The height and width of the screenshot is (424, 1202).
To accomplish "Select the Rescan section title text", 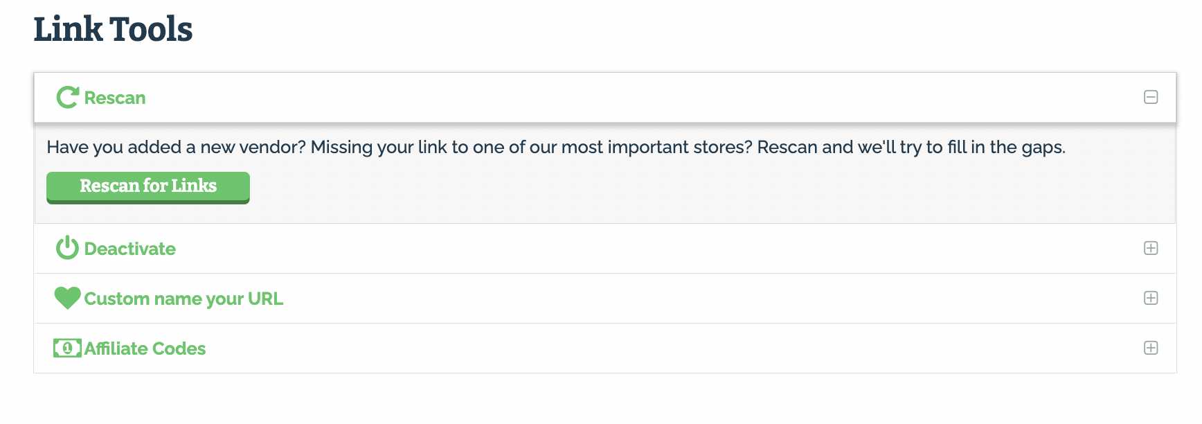I will point(115,98).
